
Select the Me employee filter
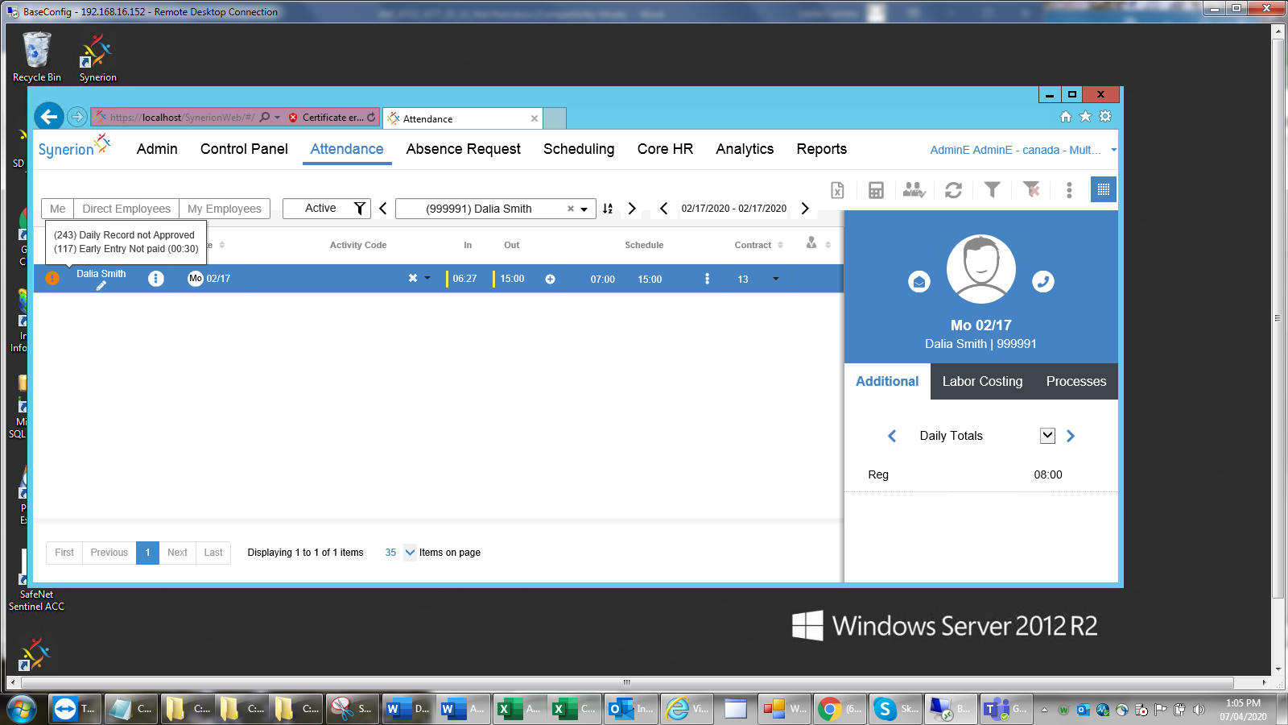click(x=58, y=209)
